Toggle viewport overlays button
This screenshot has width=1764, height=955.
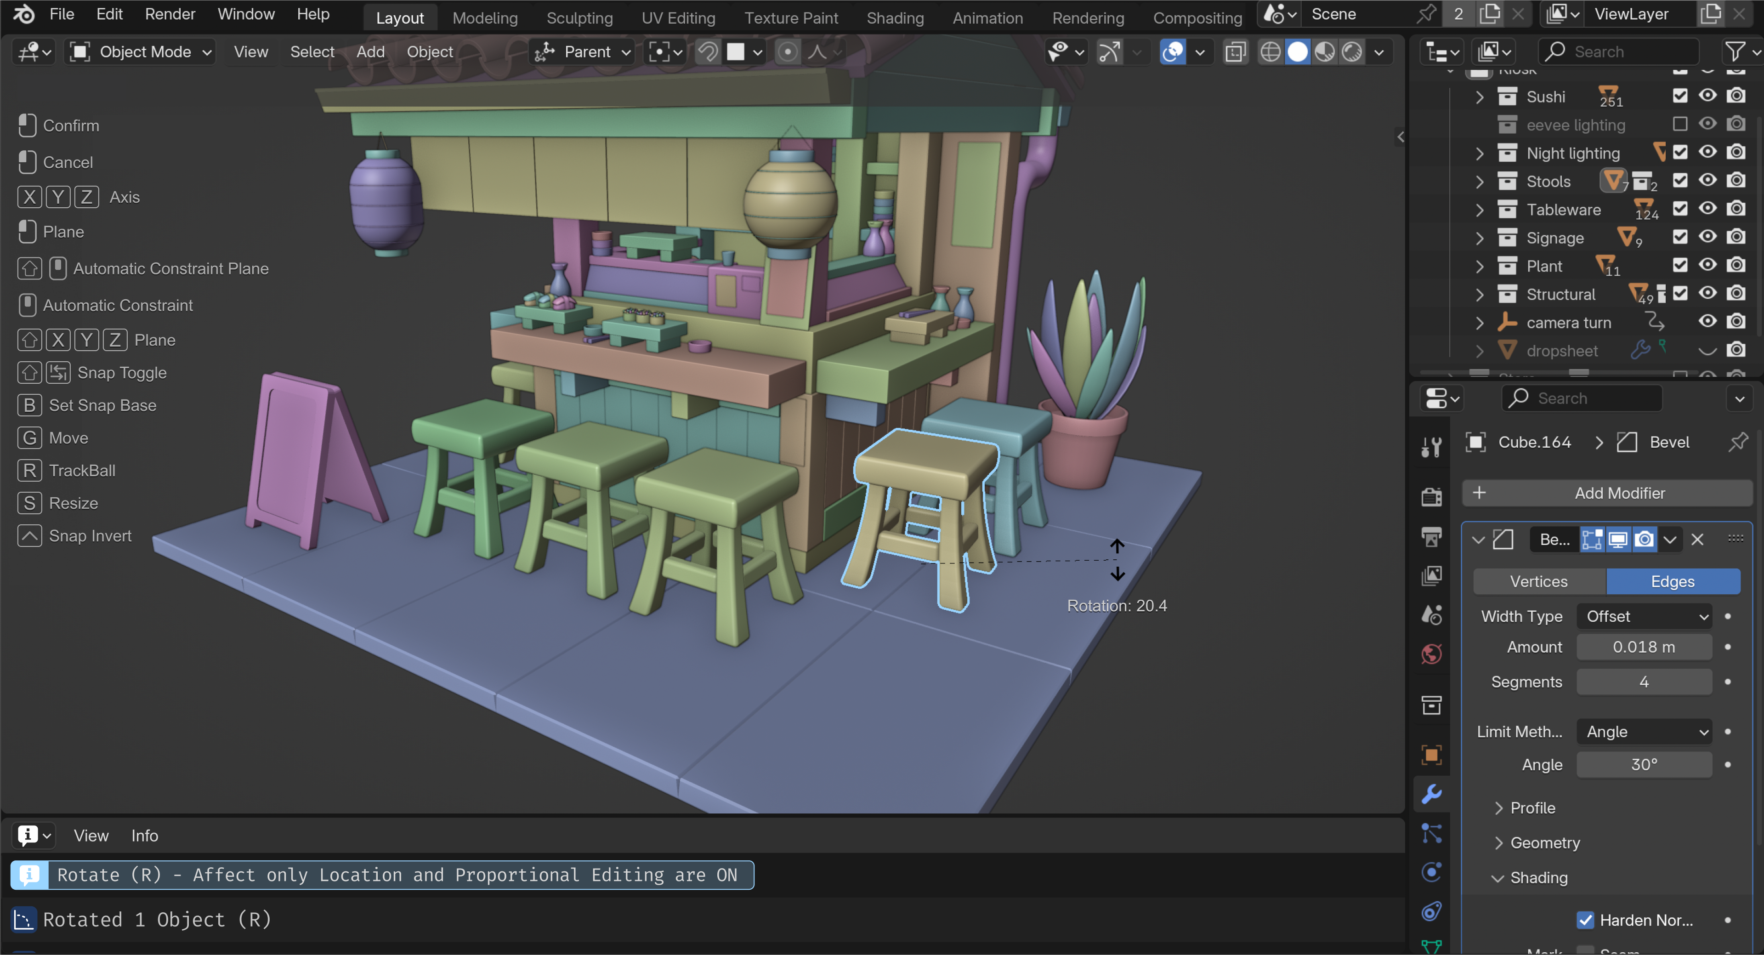point(1172,52)
